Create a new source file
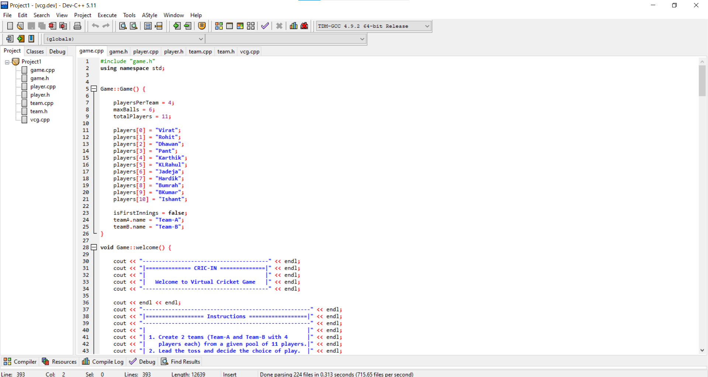The height and width of the screenshot is (377, 708). pos(10,26)
